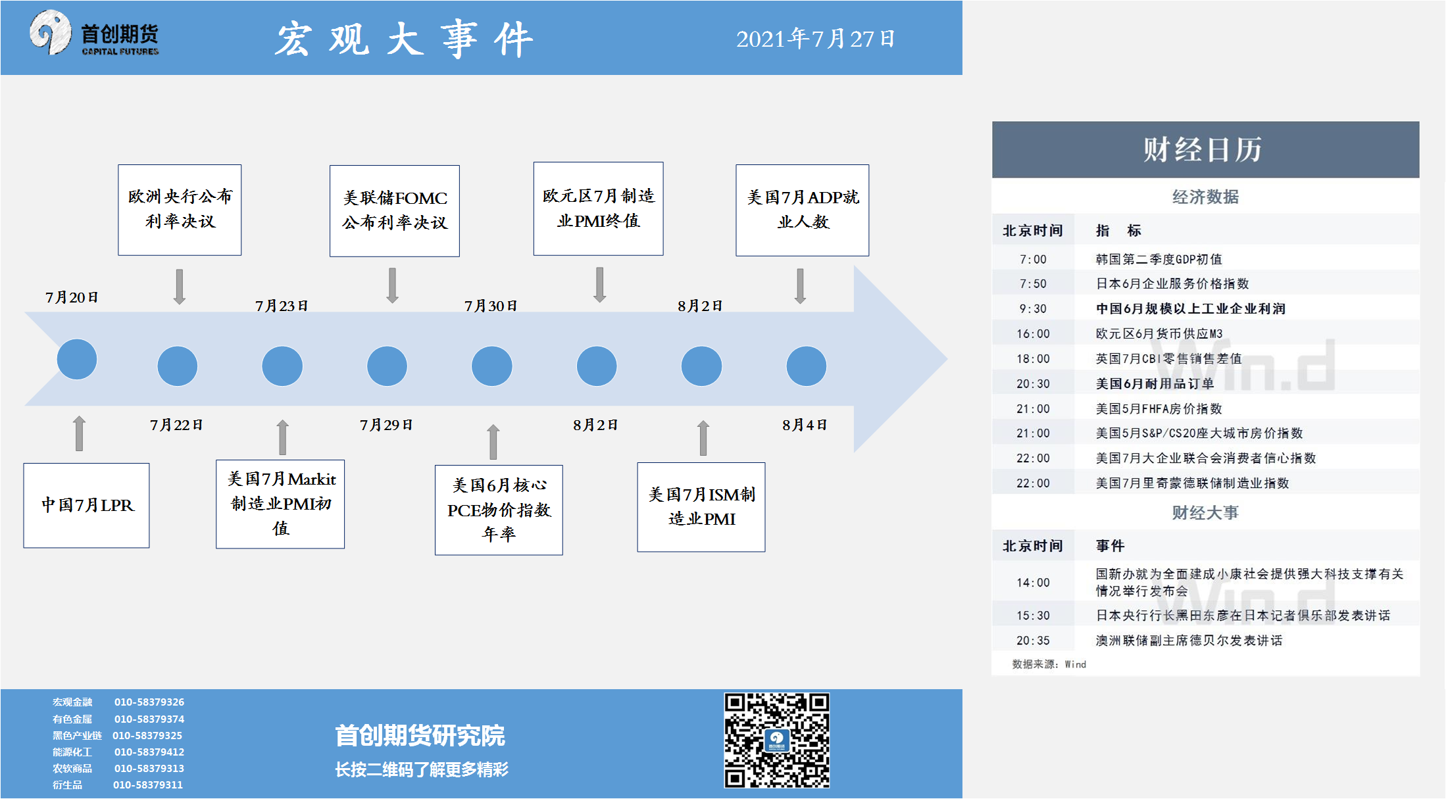Viewport: 1446px width, 799px height.
Task: Click the down arrow under 美联储FOMC box
Action: click(392, 285)
